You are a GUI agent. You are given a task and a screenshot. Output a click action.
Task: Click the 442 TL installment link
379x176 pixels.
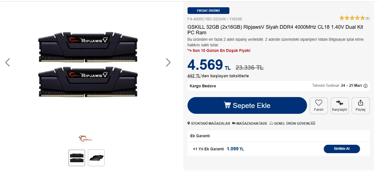point(194,76)
